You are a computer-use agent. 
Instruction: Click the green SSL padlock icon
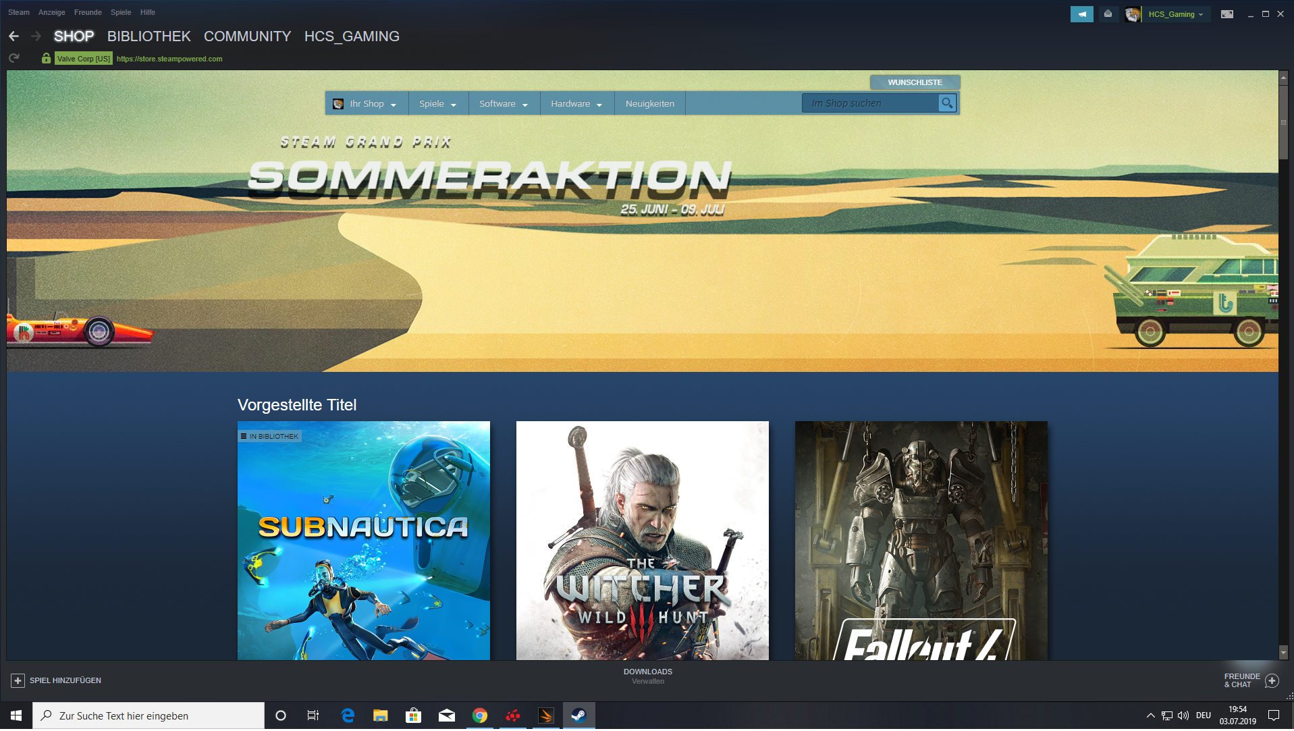click(x=46, y=58)
